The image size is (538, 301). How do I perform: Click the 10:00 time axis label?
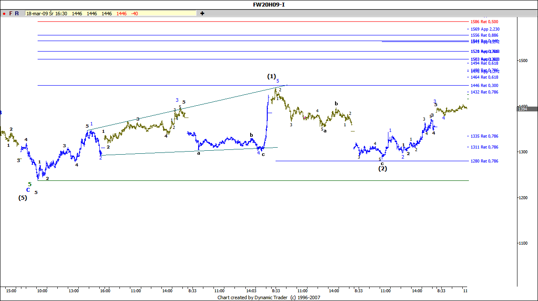42,291
